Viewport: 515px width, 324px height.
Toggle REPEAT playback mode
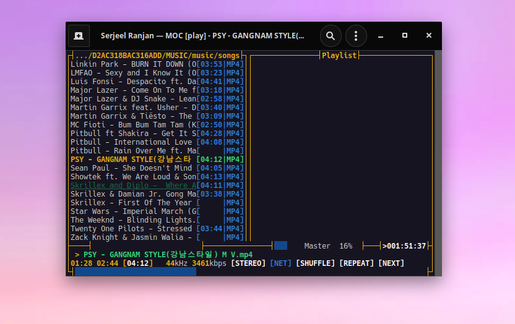coord(357,263)
